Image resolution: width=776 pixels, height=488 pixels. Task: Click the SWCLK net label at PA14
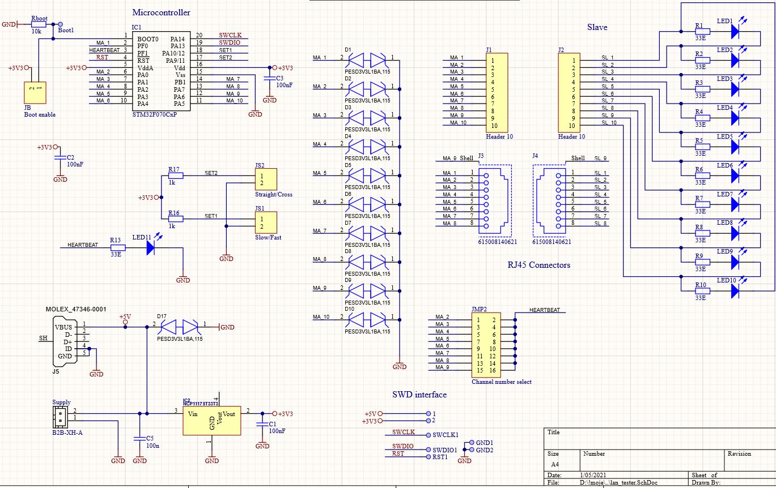click(x=230, y=36)
